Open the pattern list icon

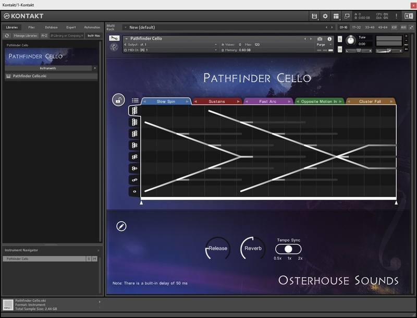pos(135,101)
